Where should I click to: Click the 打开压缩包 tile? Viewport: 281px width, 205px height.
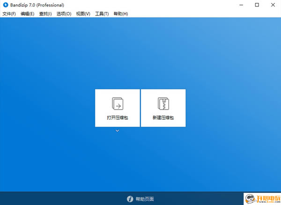click(118, 108)
